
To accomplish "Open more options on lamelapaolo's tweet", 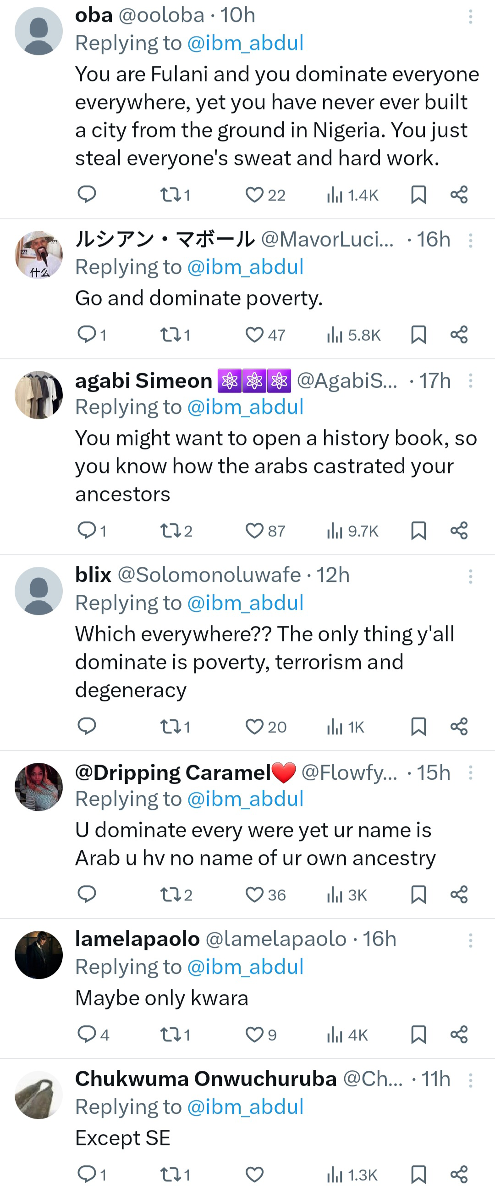I will (x=470, y=940).
